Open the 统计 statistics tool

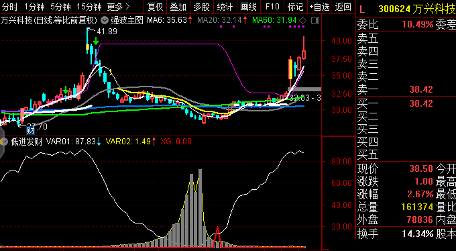click(x=225, y=7)
